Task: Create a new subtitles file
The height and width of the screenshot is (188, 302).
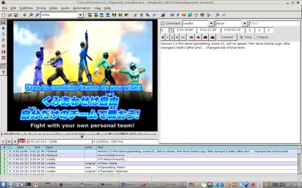Action: tap(3, 15)
